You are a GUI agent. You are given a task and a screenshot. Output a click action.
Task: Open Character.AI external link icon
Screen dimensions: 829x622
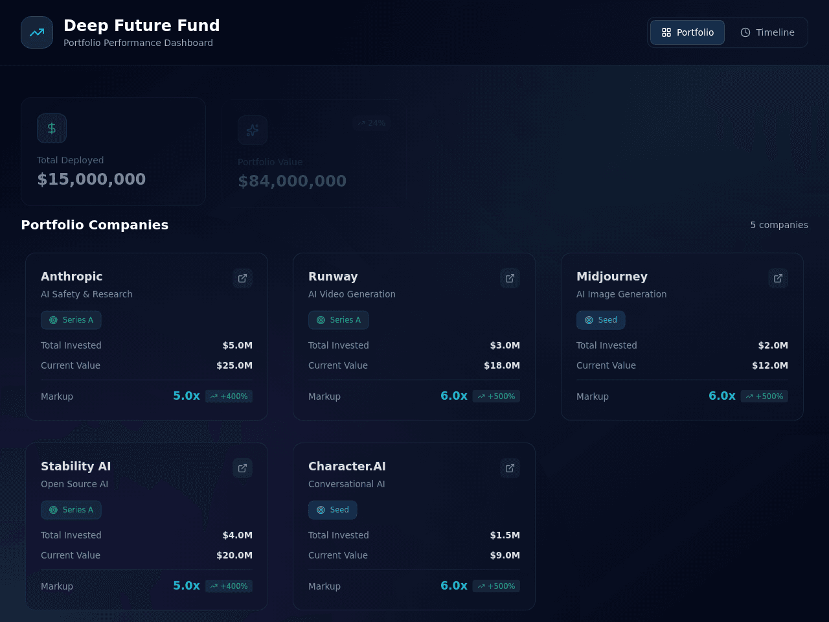point(510,468)
